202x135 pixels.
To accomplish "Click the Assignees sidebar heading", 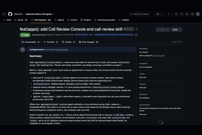I will 143,63.
